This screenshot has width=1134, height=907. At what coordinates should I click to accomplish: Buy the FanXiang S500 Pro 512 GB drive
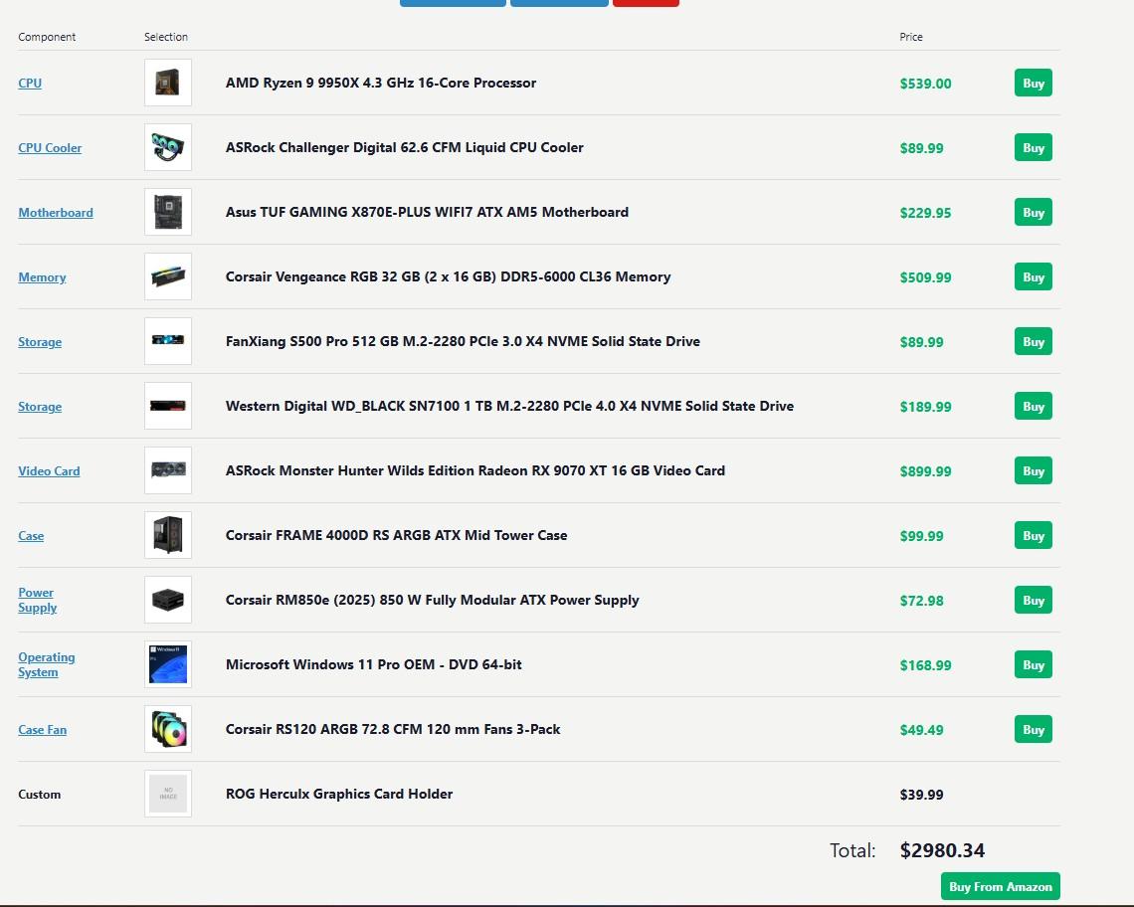click(x=1033, y=341)
